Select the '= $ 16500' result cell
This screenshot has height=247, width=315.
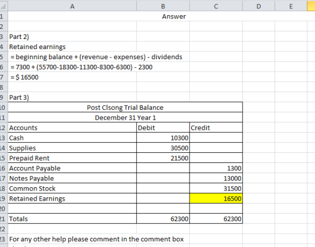[x=72, y=77]
